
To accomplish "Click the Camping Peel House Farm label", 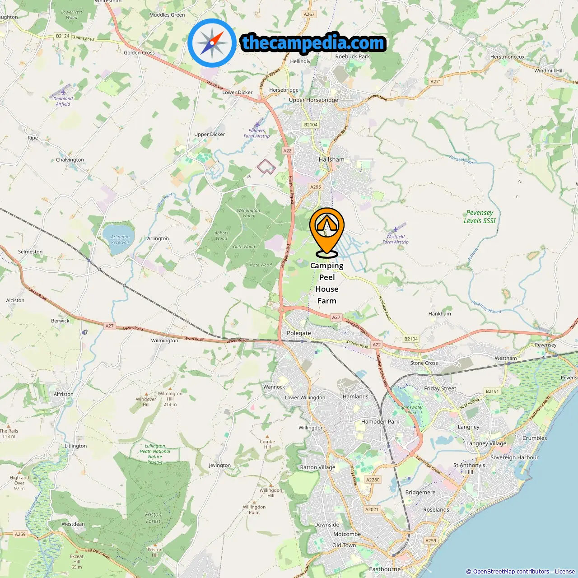I will pyautogui.click(x=327, y=283).
